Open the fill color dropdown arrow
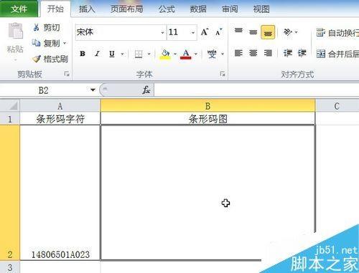The image size is (359, 273). pos(175,54)
